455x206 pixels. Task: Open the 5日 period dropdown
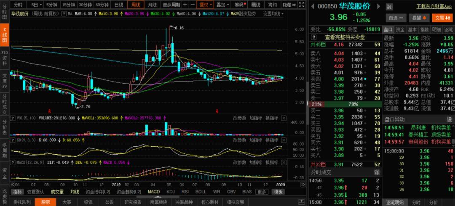(37, 5)
